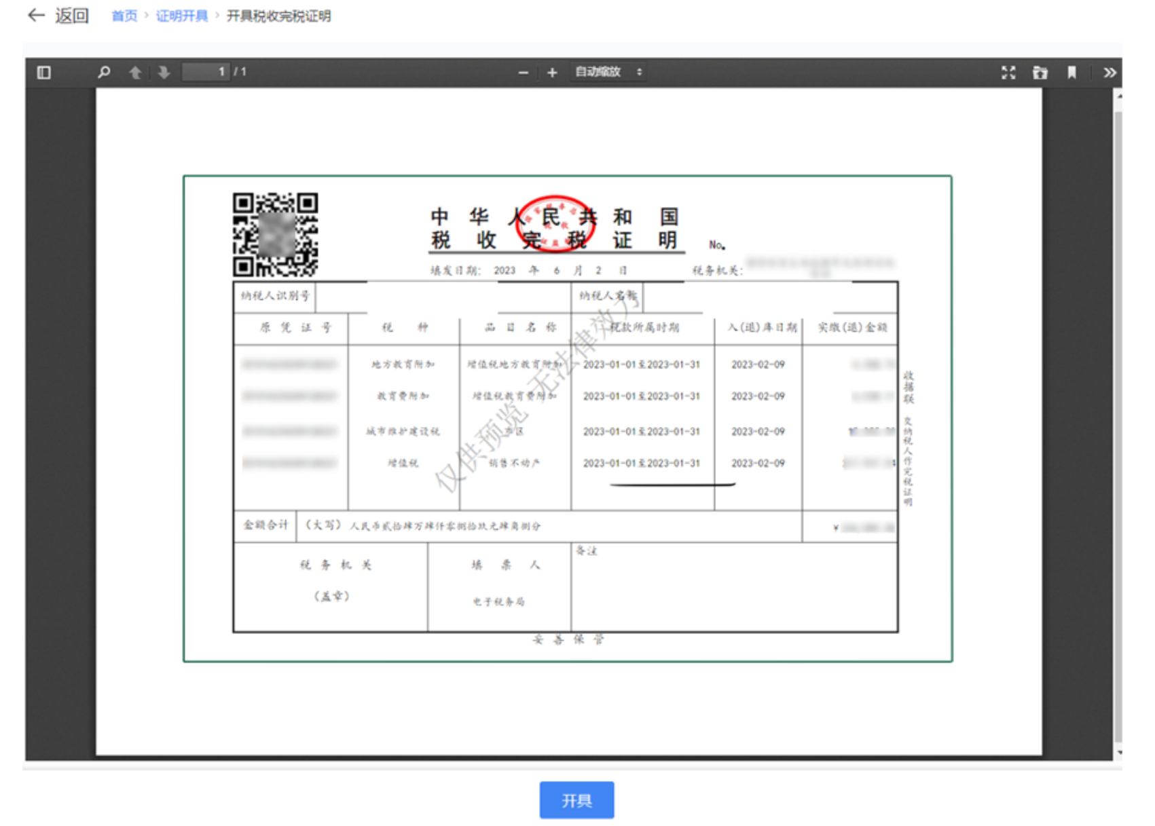Viewport: 1155px width, 826px height.
Task: Expand the additional PDF tools menu
Action: [x=1109, y=73]
